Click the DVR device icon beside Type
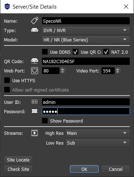 35,30
